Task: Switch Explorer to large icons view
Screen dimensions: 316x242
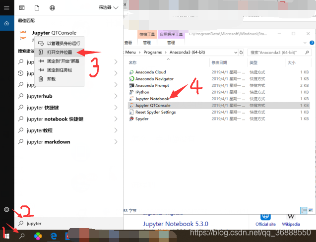Action: 311,210
